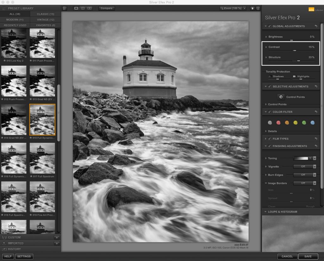Reset Film Types with arrow icon
Image resolution: width=324 pixels, height=261 pixels.
316,139
